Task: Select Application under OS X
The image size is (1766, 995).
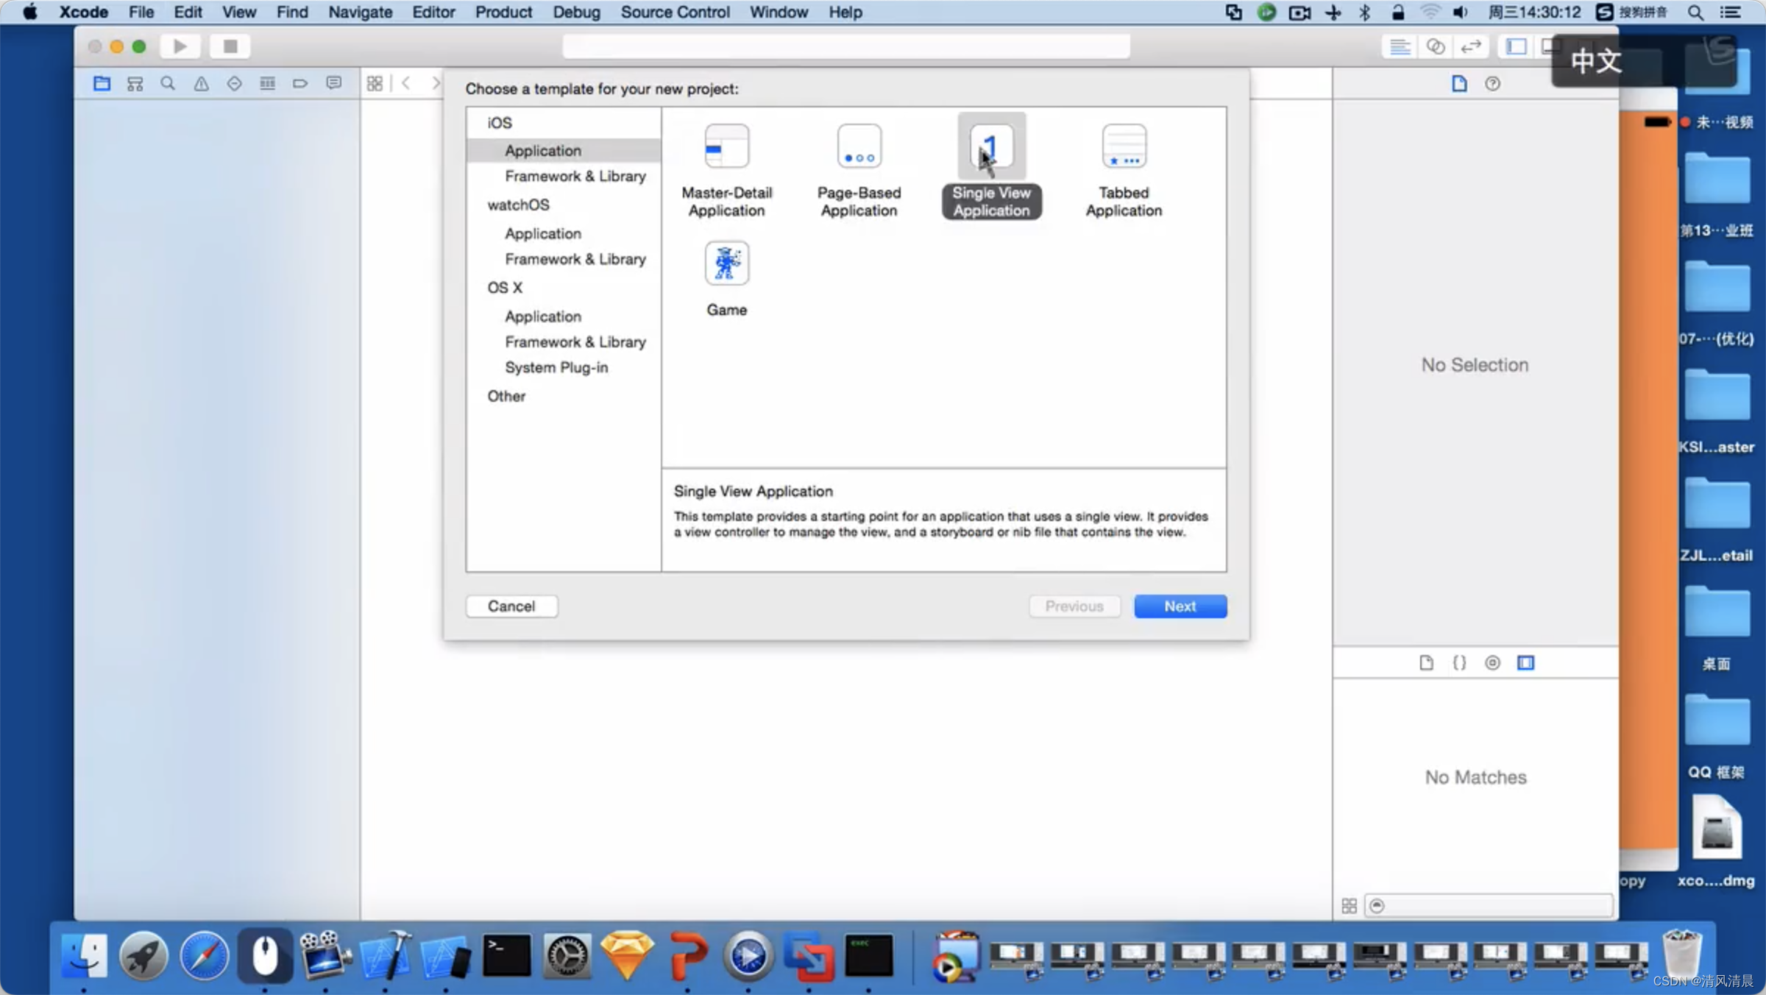Action: (x=543, y=316)
